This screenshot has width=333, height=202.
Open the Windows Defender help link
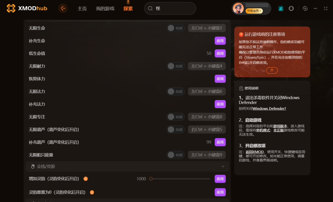(269, 108)
